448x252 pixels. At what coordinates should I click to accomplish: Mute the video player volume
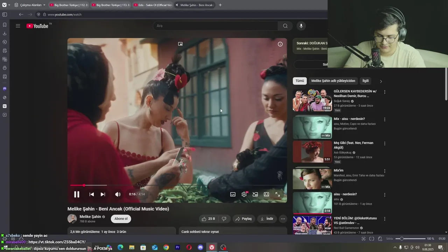click(118, 194)
